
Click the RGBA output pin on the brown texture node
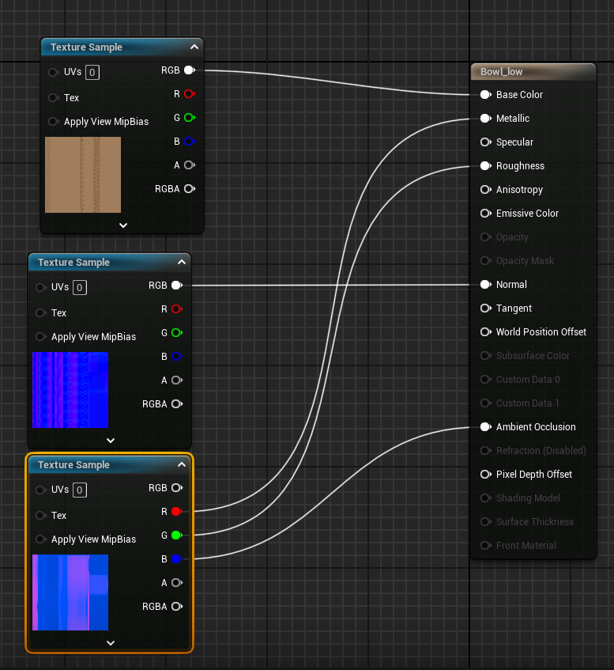coord(190,189)
